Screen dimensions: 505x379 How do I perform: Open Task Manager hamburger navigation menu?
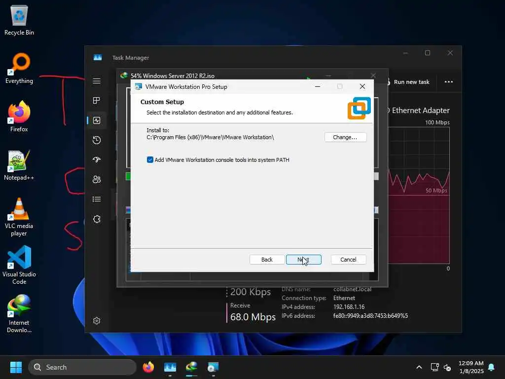coord(97,81)
